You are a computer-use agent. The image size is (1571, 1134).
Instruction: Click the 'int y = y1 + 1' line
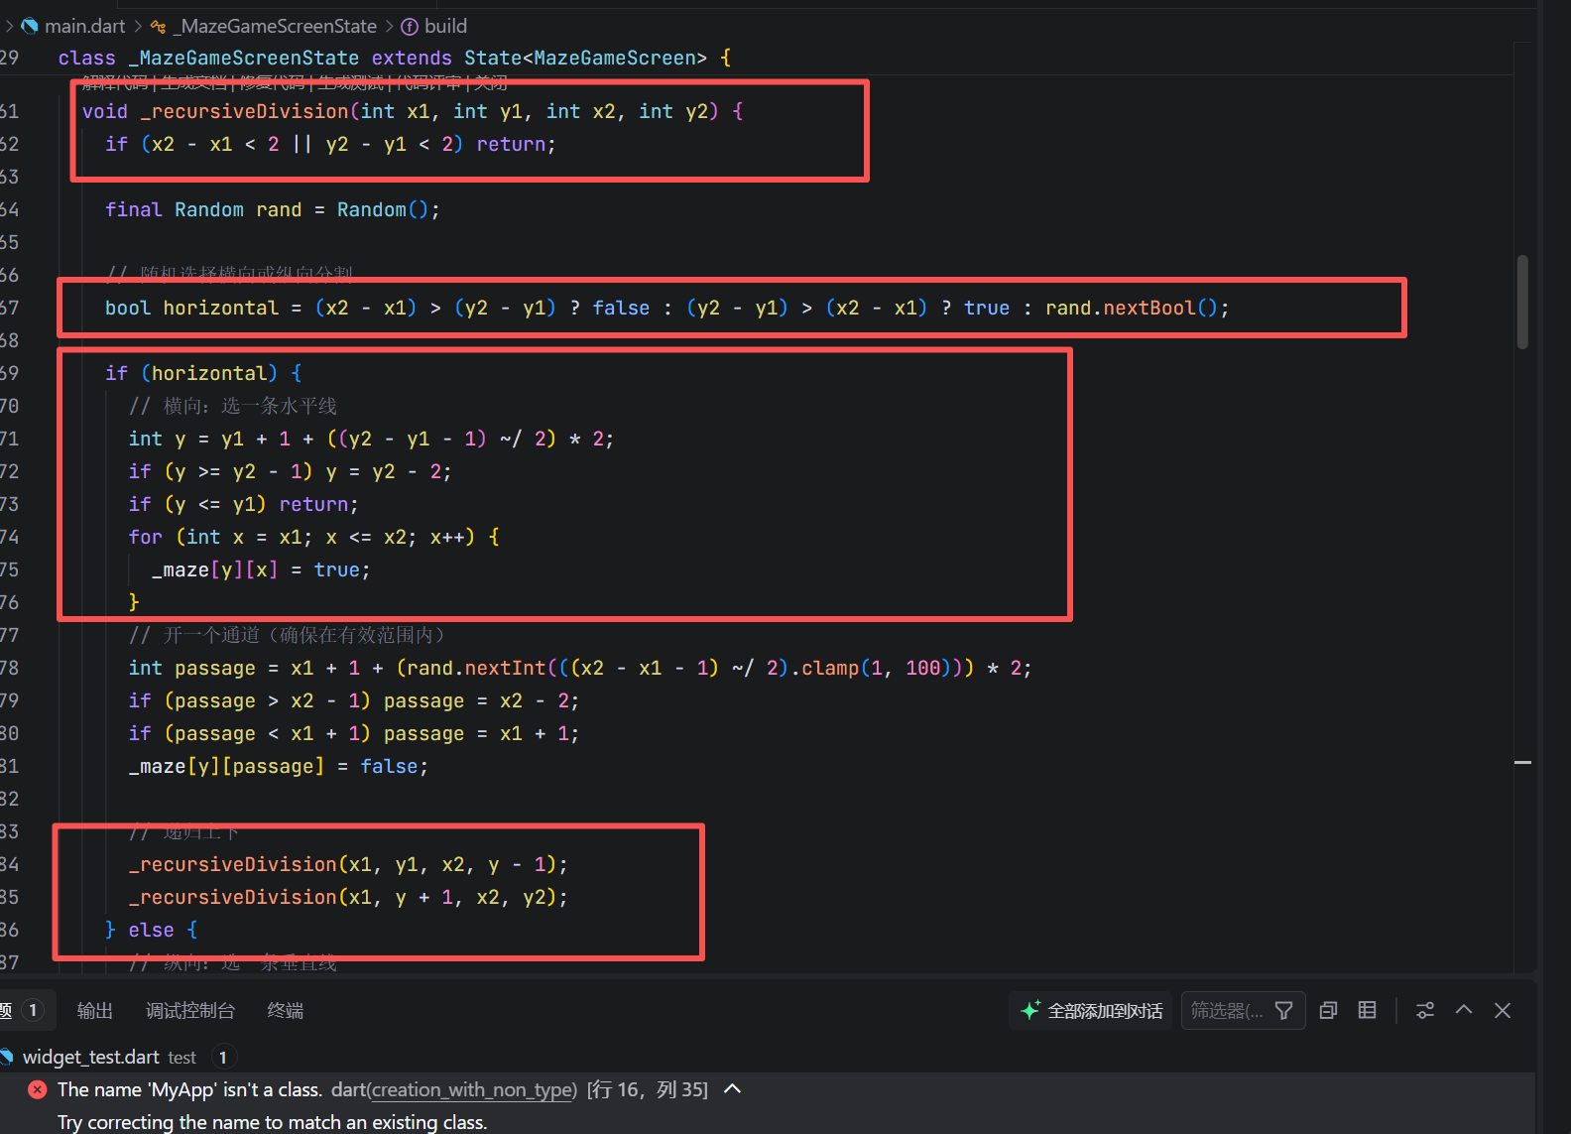[x=371, y=439]
